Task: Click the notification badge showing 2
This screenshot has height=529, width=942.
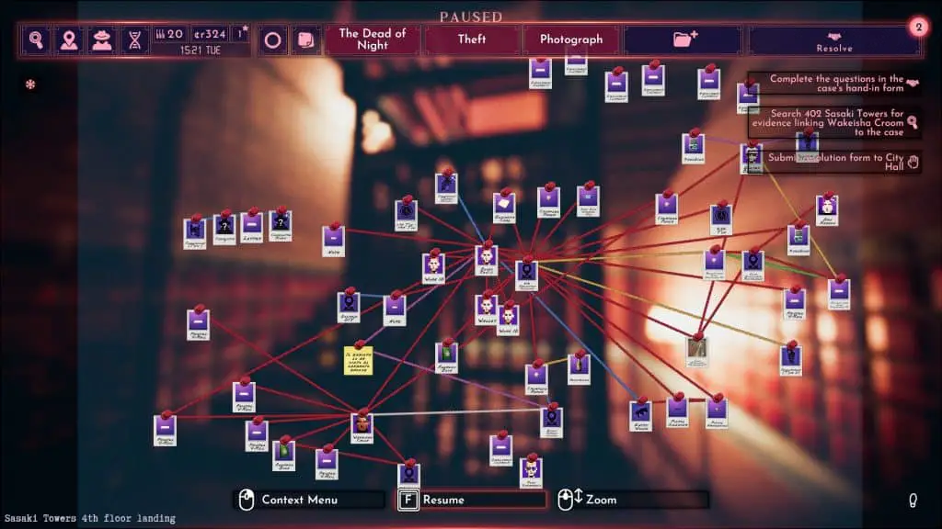Action: 918,27
